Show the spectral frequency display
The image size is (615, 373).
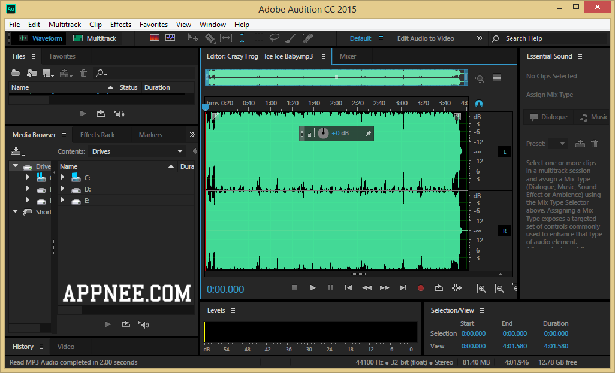click(x=155, y=38)
